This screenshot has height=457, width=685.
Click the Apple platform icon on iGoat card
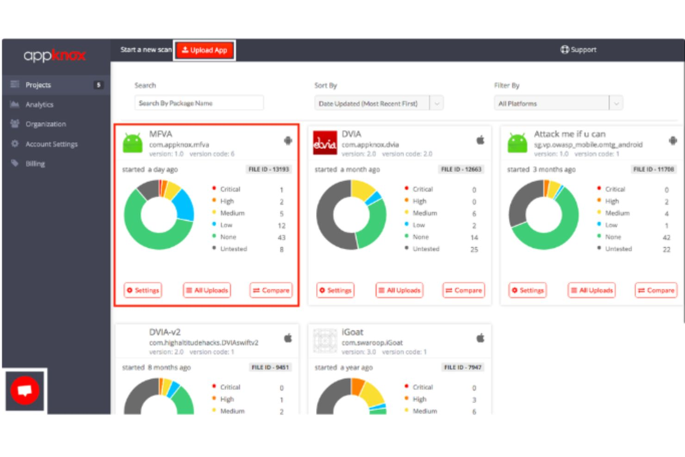[x=480, y=338]
